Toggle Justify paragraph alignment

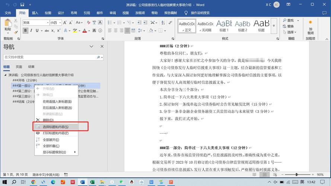(127, 31)
